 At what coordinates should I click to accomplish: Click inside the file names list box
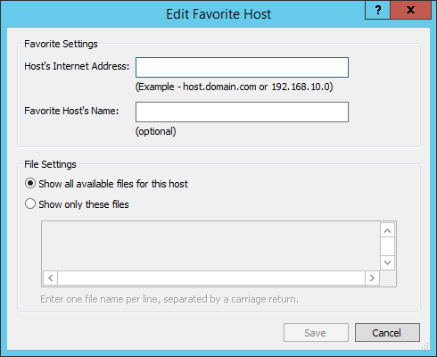pyautogui.click(x=210, y=245)
